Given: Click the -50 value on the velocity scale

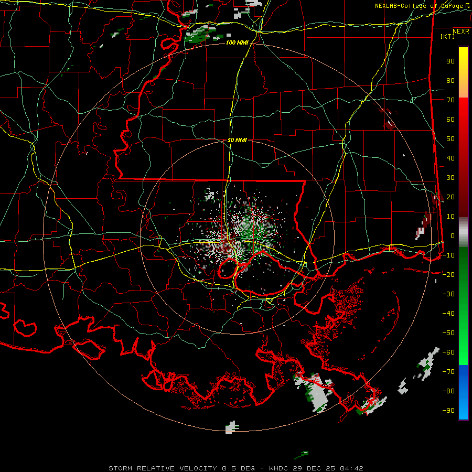Looking at the screenshot, I should click(448, 333).
